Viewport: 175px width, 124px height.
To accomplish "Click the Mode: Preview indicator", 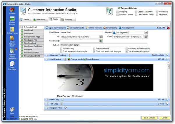I will 91,59.
